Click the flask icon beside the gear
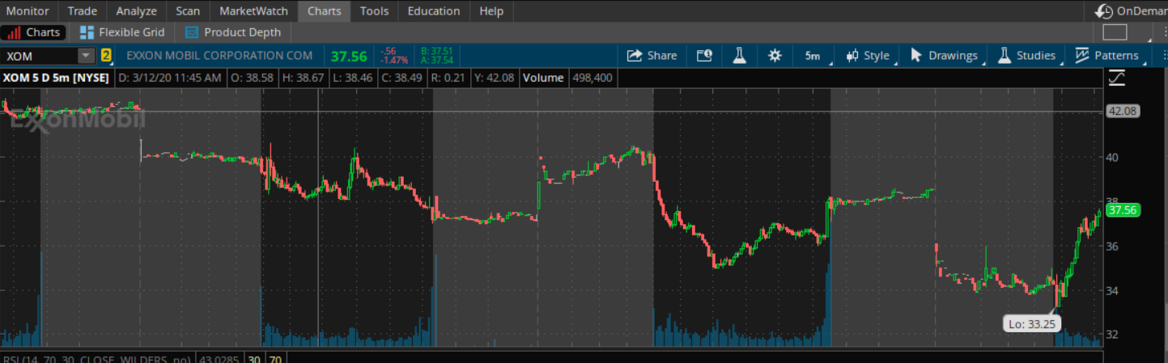This screenshot has height=363, width=1168. pyautogui.click(x=739, y=56)
